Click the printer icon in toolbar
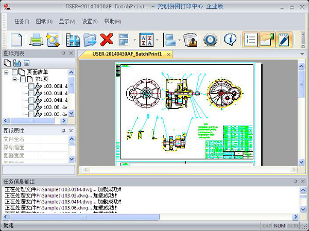 coord(36,40)
